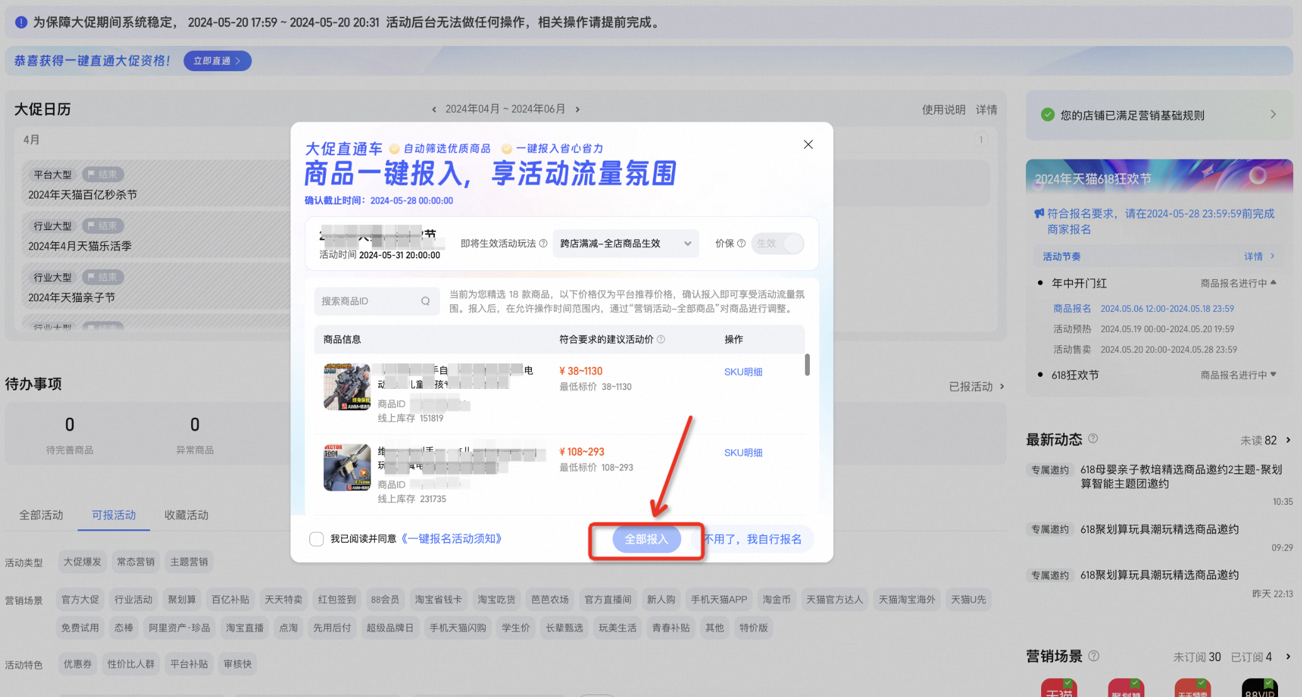
Task: Open 您的店铺已满足营销基础规则 arrow
Action: pyautogui.click(x=1273, y=115)
